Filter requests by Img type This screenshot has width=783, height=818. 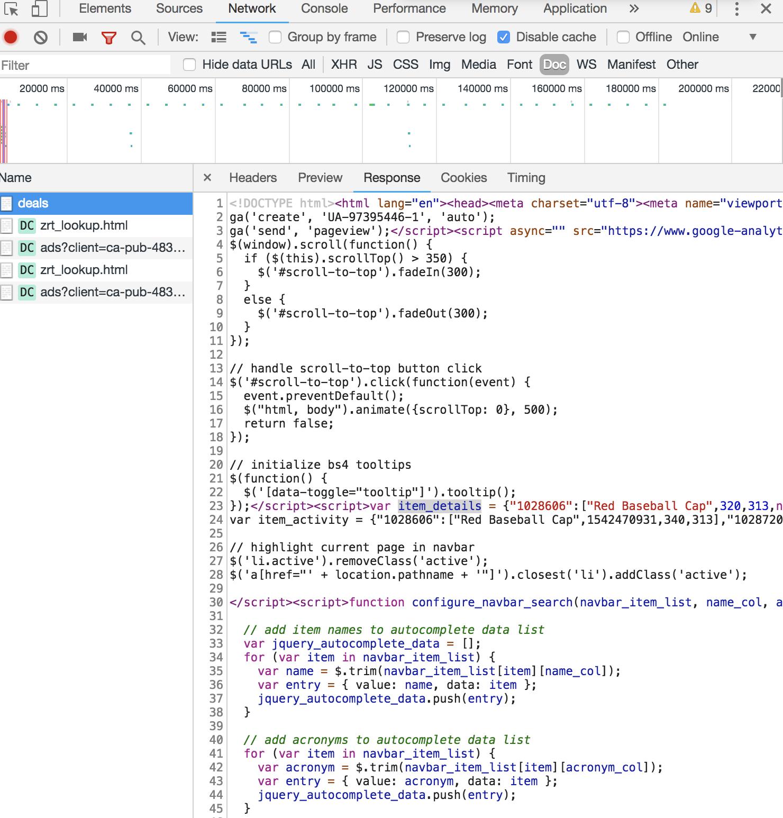pos(440,65)
